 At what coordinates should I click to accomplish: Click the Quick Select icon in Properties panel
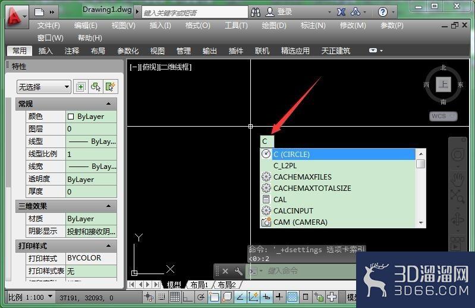tap(110, 87)
